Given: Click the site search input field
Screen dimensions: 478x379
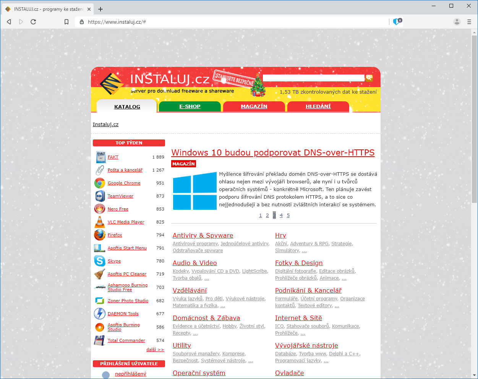Looking at the screenshot, I should (313, 78).
